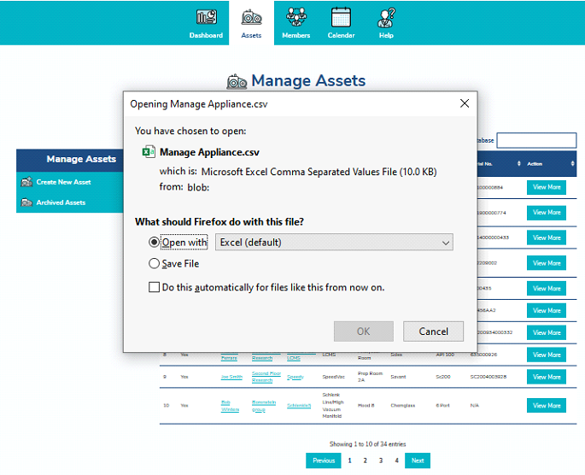Enable 'Do this automatically' checkbox
The image size is (585, 475).
coord(155,288)
